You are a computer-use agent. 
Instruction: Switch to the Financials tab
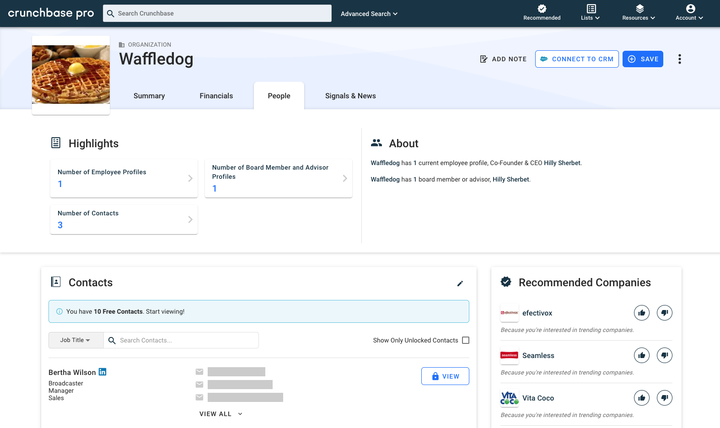pyautogui.click(x=216, y=96)
